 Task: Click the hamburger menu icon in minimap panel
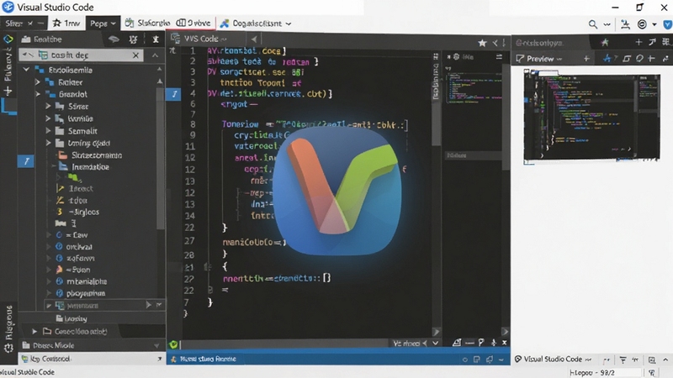coord(499,56)
